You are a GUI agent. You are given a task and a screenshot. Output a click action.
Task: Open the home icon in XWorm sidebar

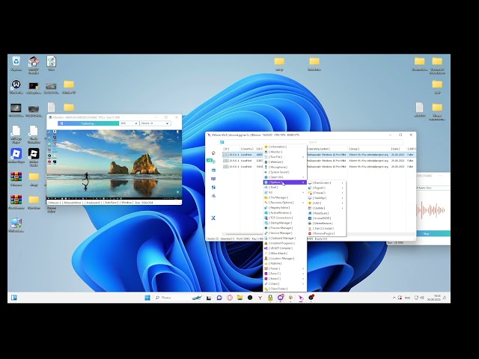coord(213,153)
